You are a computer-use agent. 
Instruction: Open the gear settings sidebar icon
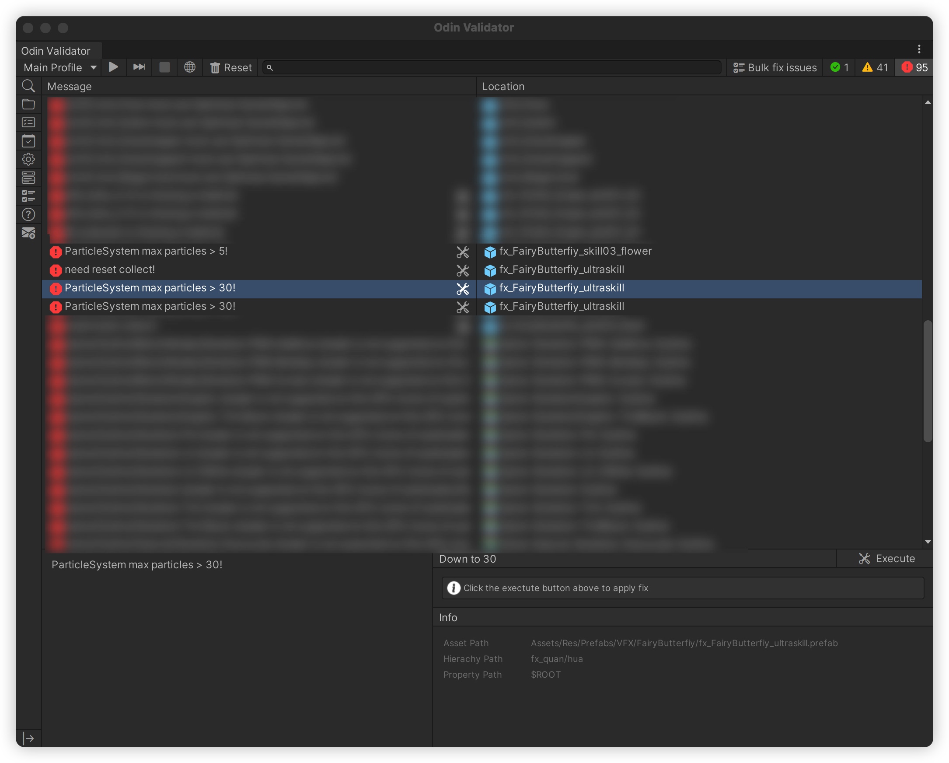[x=28, y=159]
